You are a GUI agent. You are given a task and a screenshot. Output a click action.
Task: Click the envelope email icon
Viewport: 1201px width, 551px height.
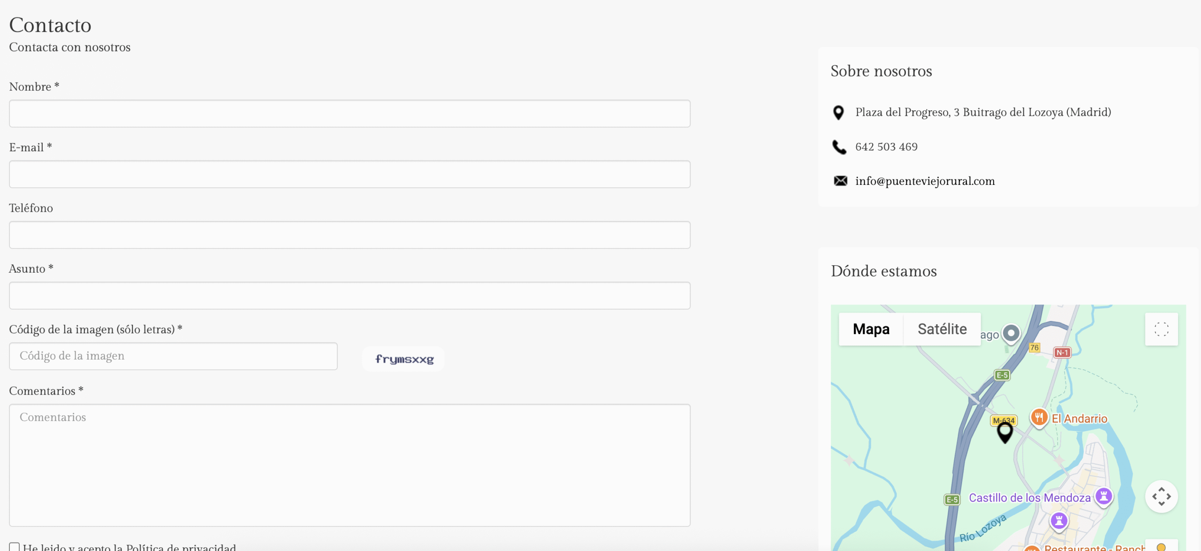coord(840,181)
